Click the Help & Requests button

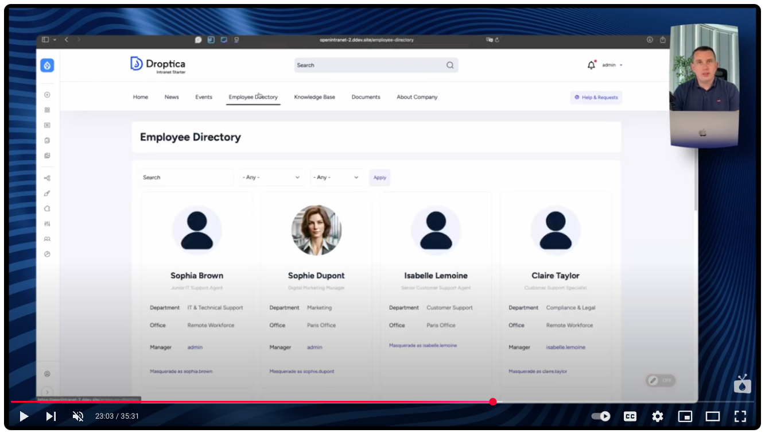[x=596, y=98]
